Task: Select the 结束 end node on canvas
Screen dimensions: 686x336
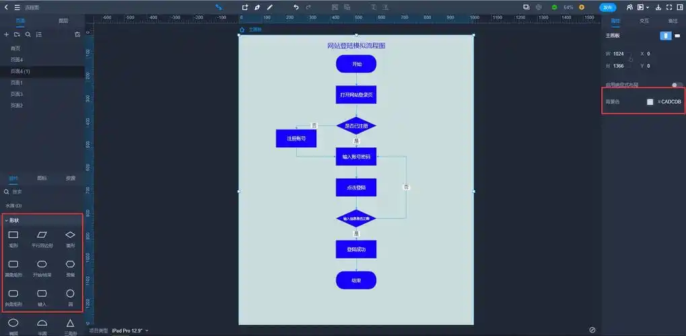Action: click(356, 280)
